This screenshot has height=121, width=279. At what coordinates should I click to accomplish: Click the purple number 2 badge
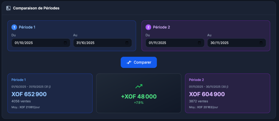[148, 27]
